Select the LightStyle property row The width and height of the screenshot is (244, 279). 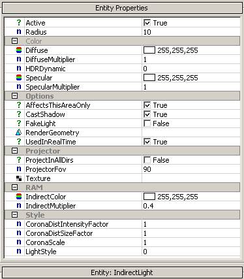tap(123, 252)
